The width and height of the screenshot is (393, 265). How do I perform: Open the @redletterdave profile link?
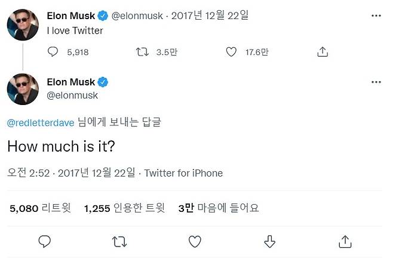(x=41, y=122)
